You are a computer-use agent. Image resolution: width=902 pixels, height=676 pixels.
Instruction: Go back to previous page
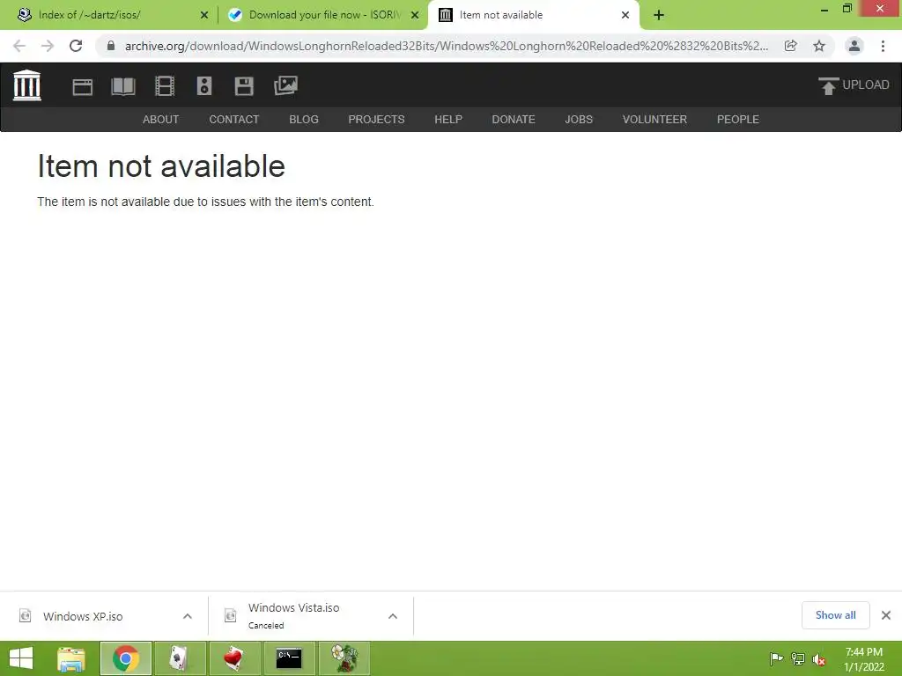coord(19,46)
